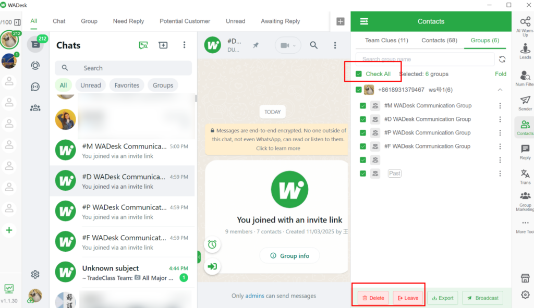The image size is (534, 308).
Task: Click the Leave button
Action: 408,298
